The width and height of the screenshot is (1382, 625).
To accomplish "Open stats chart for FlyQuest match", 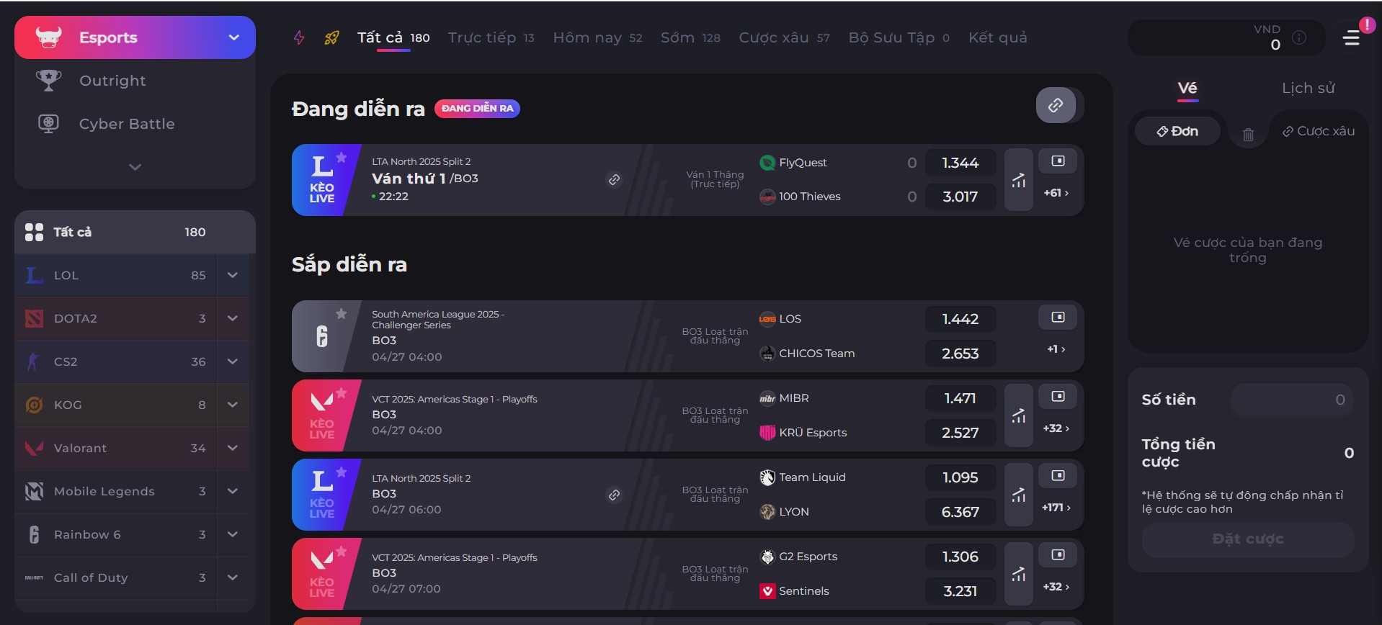I will point(1018,180).
